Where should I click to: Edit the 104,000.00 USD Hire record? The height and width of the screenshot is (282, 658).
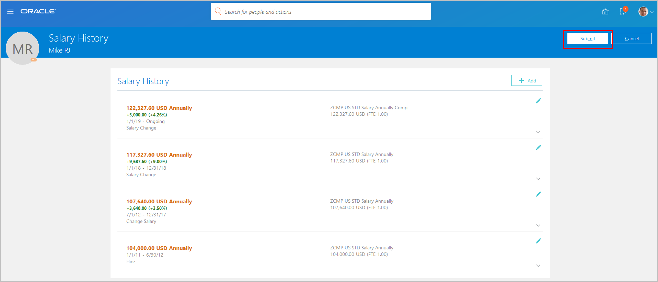[538, 241]
